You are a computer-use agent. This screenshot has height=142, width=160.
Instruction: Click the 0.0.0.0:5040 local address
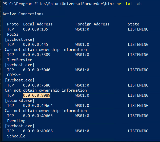click(x=37, y=70)
